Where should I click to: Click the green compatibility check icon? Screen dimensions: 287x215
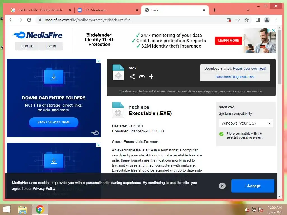[221, 134]
